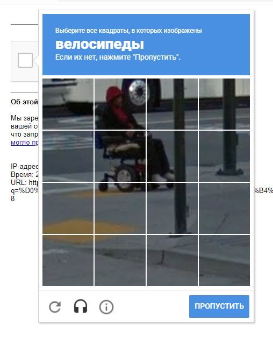Open the partially hidden 'могло пр' link
This screenshot has height=349, width=273.
[25, 143]
